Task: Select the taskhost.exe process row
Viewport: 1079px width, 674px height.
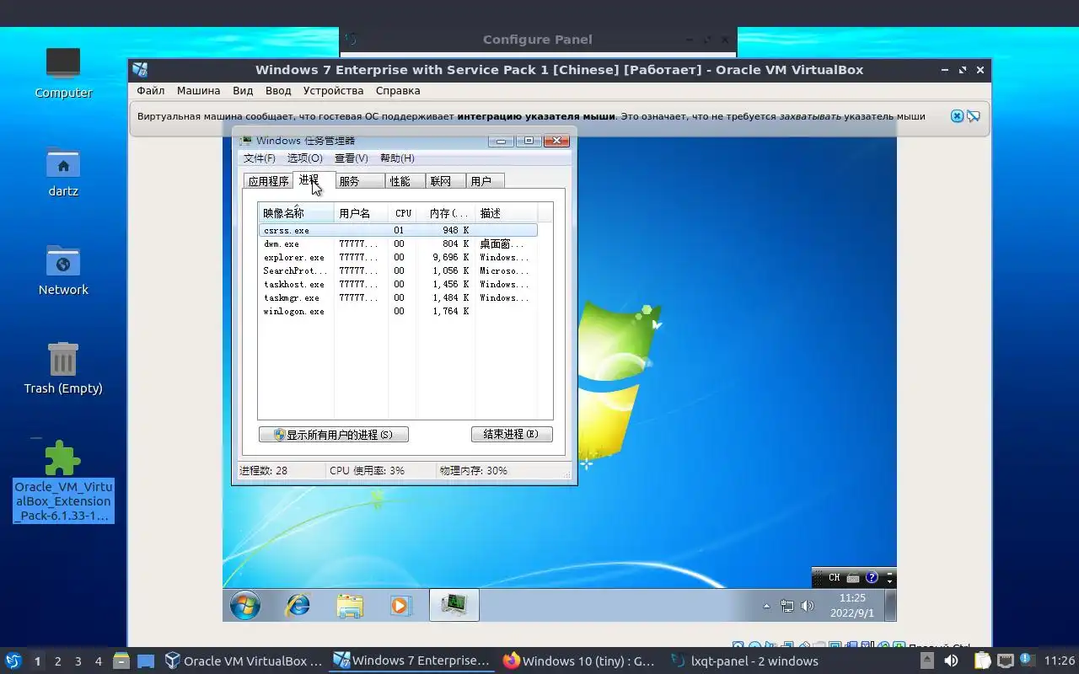Action: 398,284
